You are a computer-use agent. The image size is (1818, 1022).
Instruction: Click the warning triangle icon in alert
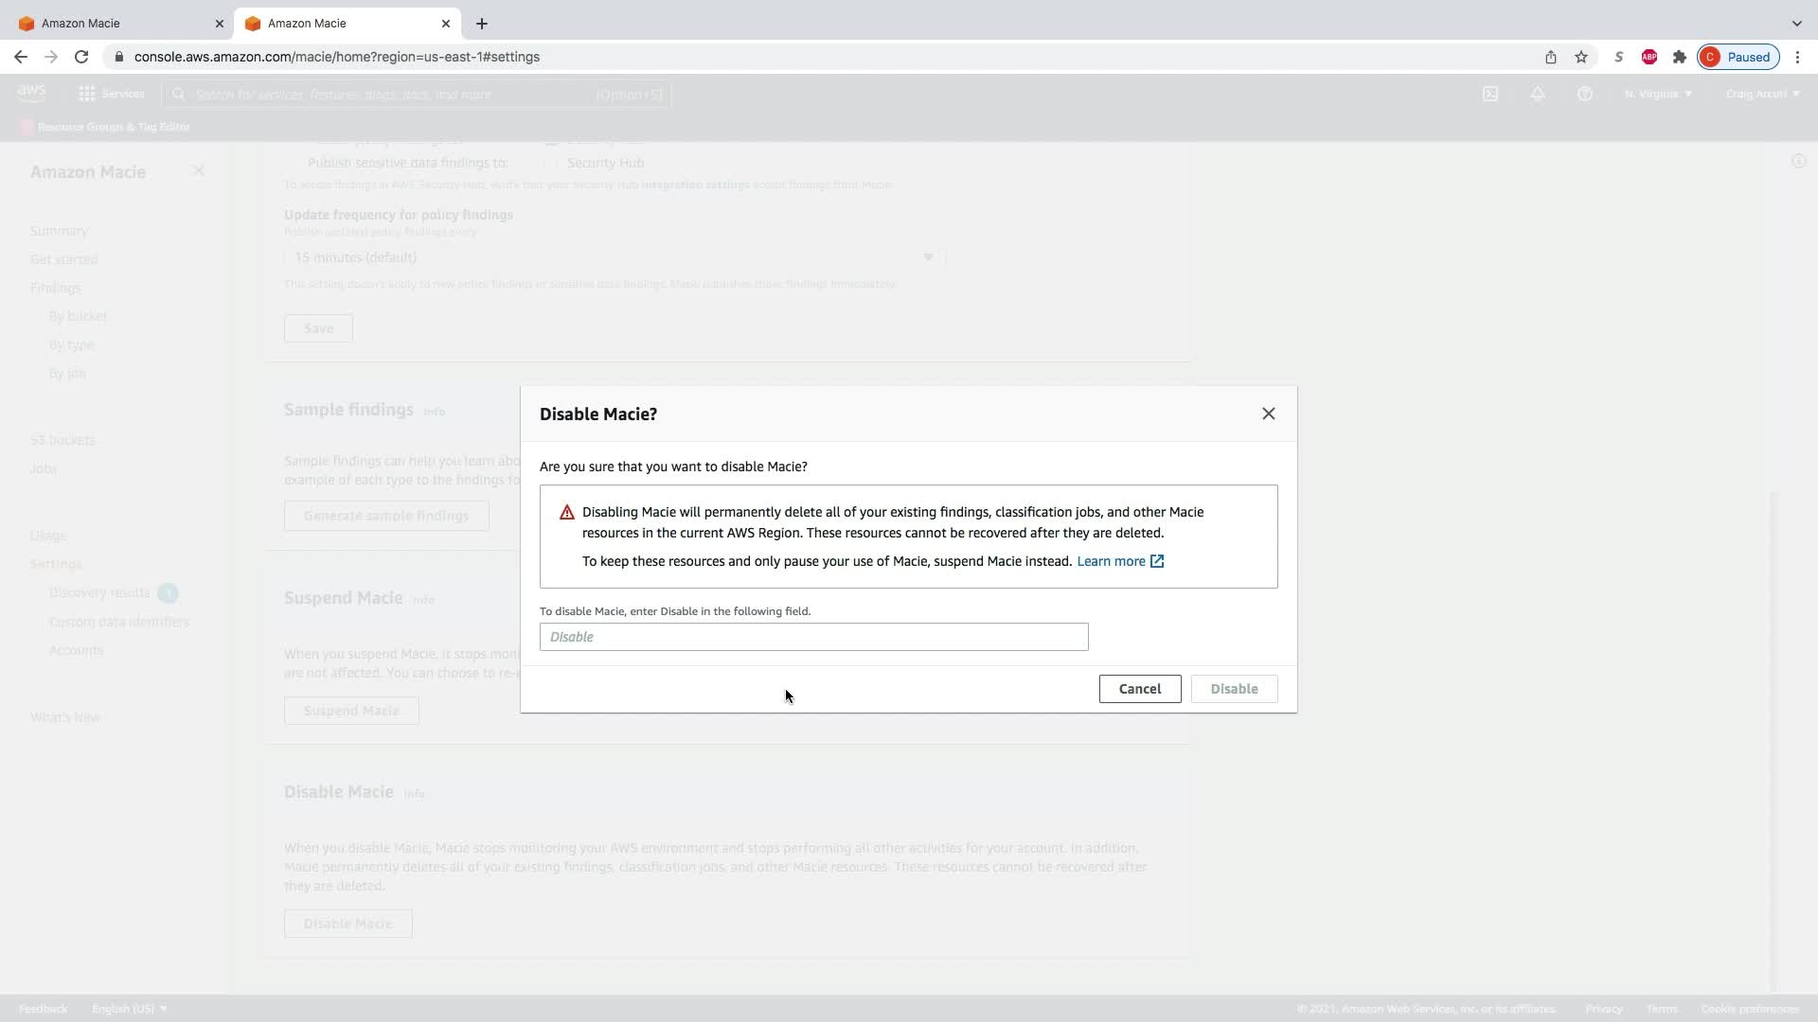567,513
